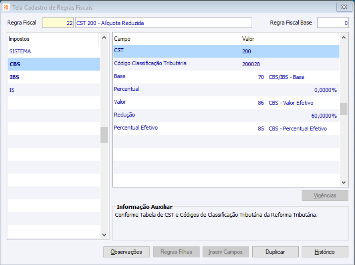Close the Tela Cadastro de Regras Fiscais window
Screen dimensions: 355x265
[344, 7]
